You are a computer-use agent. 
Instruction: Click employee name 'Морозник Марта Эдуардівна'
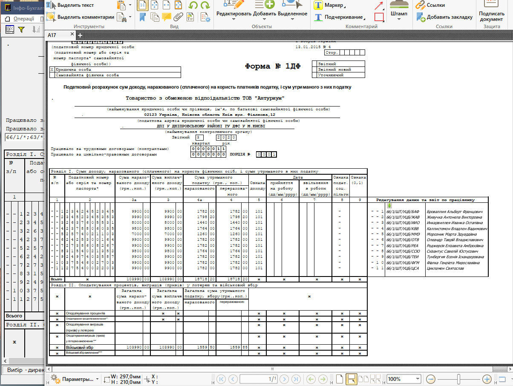tap(451, 234)
